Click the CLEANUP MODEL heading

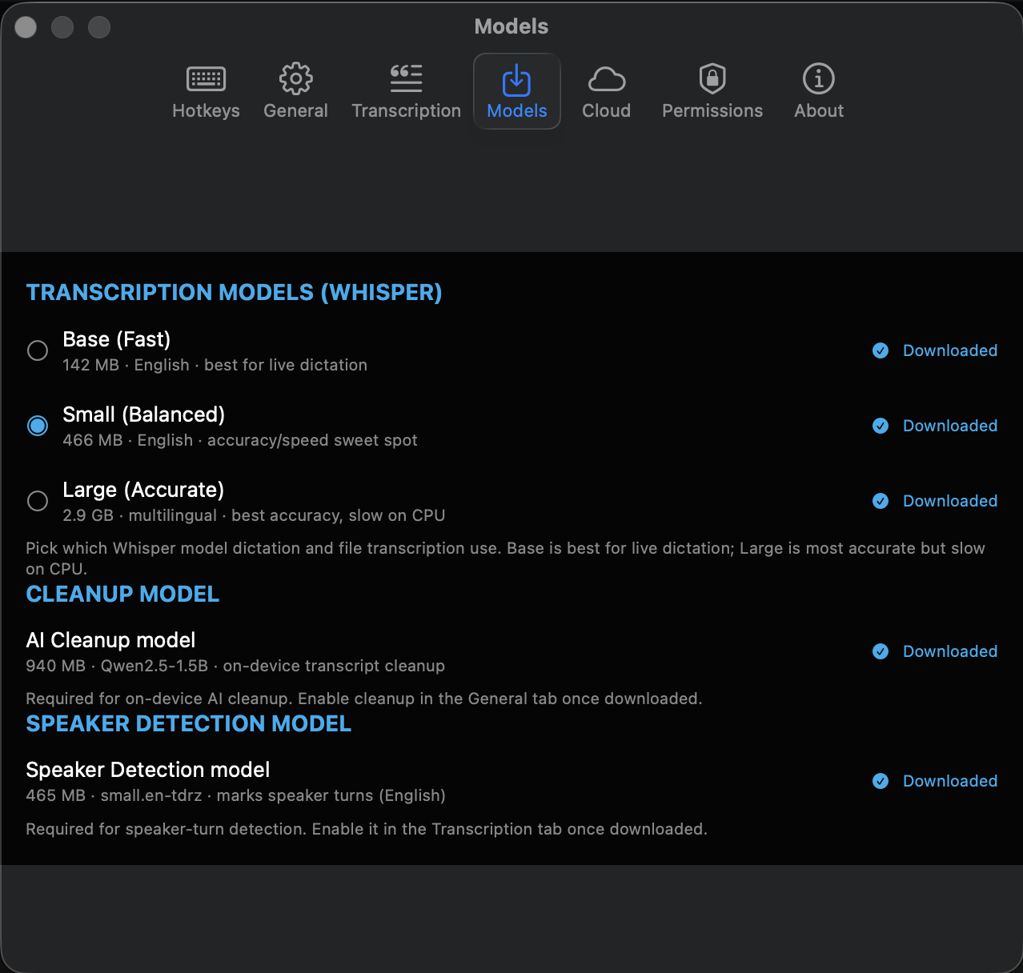point(122,594)
